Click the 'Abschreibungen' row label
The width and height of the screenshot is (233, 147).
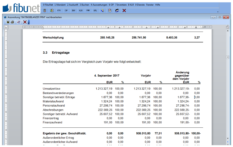[53, 110]
